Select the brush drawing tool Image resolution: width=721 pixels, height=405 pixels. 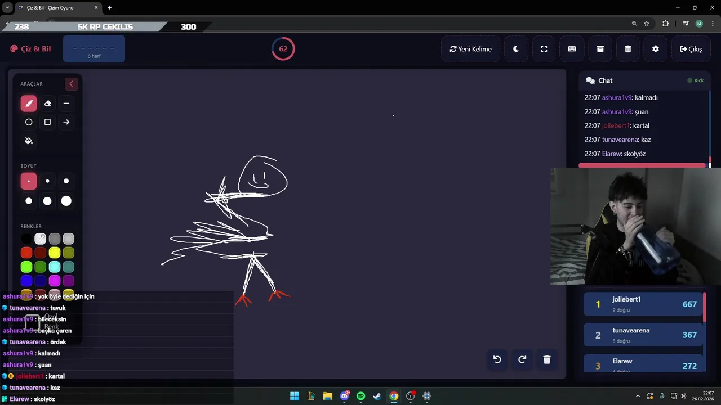[x=29, y=103]
